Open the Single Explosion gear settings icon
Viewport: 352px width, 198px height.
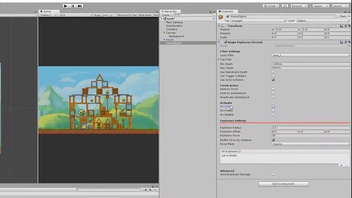click(349, 42)
